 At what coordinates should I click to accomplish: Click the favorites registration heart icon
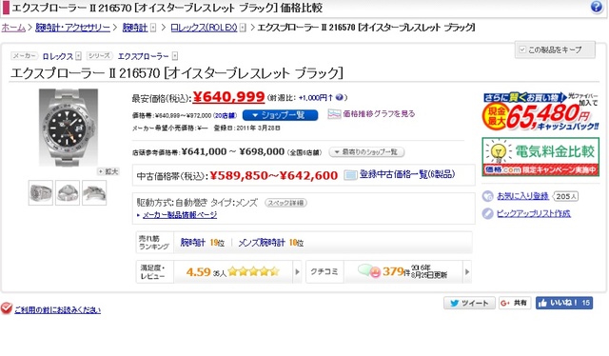click(x=487, y=196)
